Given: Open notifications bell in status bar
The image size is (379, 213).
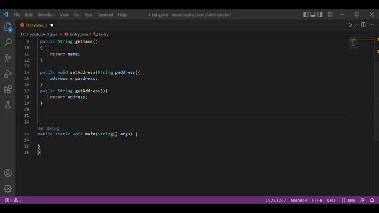Looking at the screenshot, I should (372, 200).
